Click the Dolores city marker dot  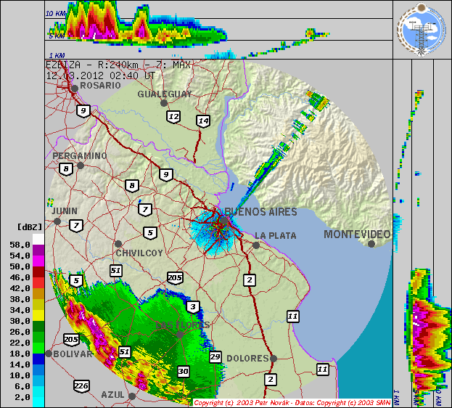coord(274,359)
